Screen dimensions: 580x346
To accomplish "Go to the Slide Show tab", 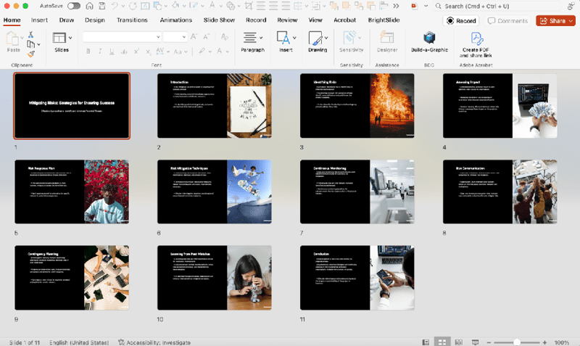I will point(219,20).
